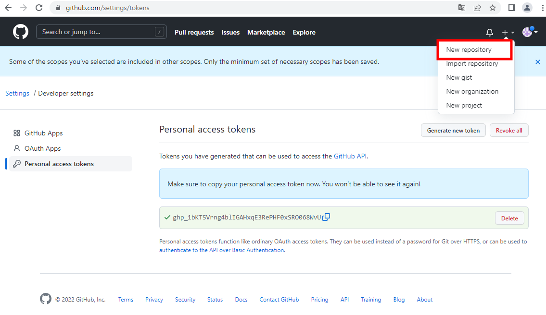Screen dimensions: 546x315
Task: Open Contact GitHub footer link
Action: click(279, 299)
